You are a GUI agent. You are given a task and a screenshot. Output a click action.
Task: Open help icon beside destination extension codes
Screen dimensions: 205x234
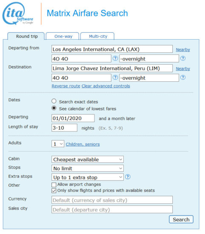tap(183, 77)
